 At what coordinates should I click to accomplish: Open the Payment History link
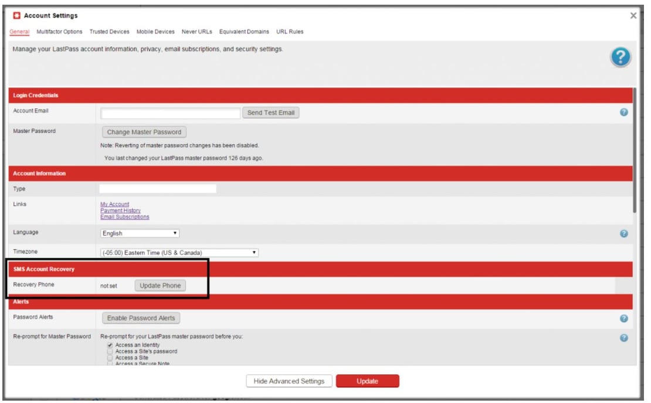tap(120, 210)
